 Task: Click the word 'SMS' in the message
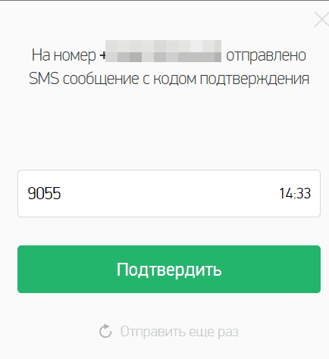44,79
